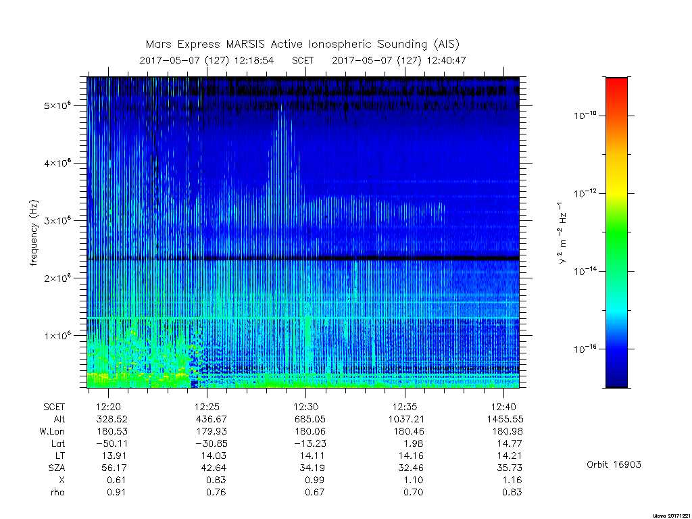The image size is (692, 519).
Task: Click the black horizontal band in the spectrogram
Action: [303, 258]
